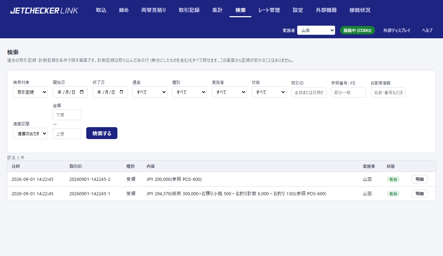443x256 pixels.
Task: Click the 接続中 (COM3) status badge
Action: 357,30
